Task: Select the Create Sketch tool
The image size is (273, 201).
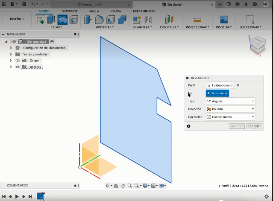Action: coord(40,19)
